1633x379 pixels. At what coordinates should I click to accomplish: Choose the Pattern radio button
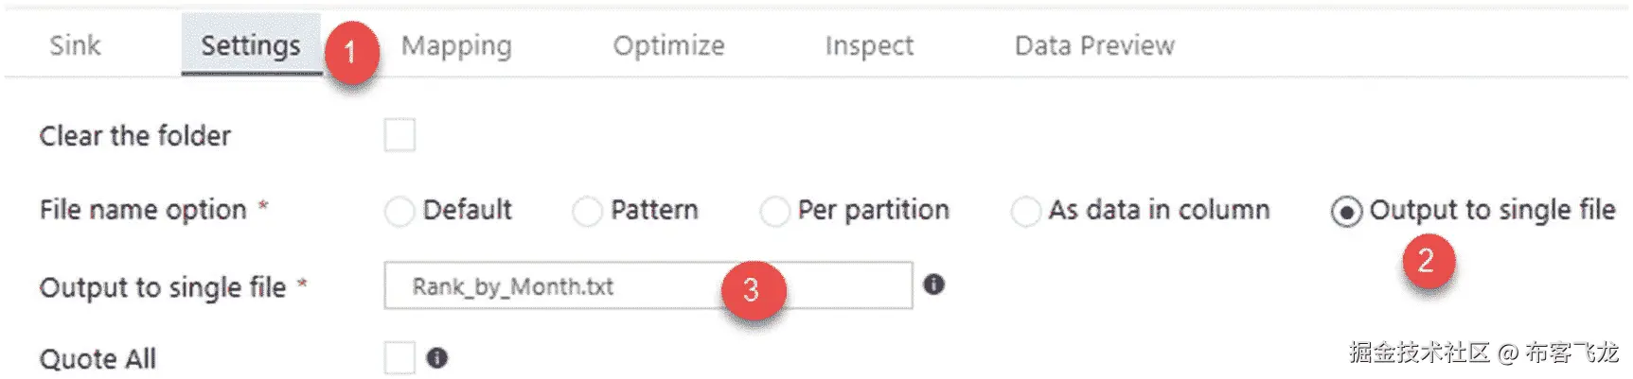point(587,211)
